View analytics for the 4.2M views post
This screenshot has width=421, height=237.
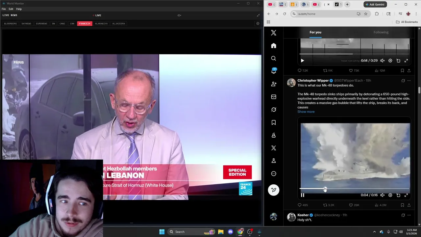[380, 205]
